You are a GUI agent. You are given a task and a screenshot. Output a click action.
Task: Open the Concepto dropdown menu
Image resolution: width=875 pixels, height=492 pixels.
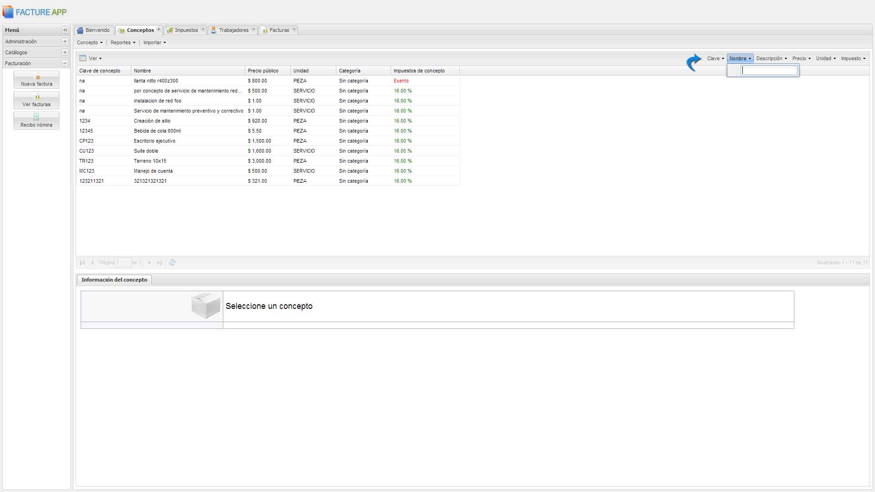click(x=90, y=43)
